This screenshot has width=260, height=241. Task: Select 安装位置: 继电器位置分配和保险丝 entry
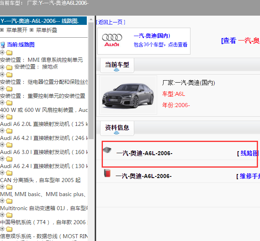(44, 82)
